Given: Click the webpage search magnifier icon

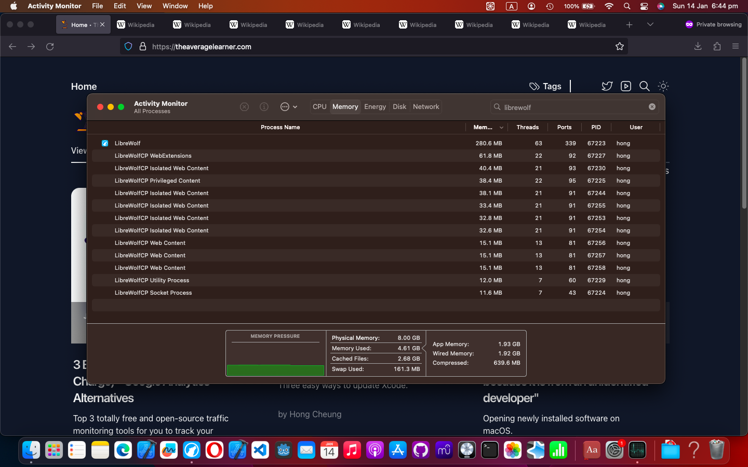Looking at the screenshot, I should 645,86.
